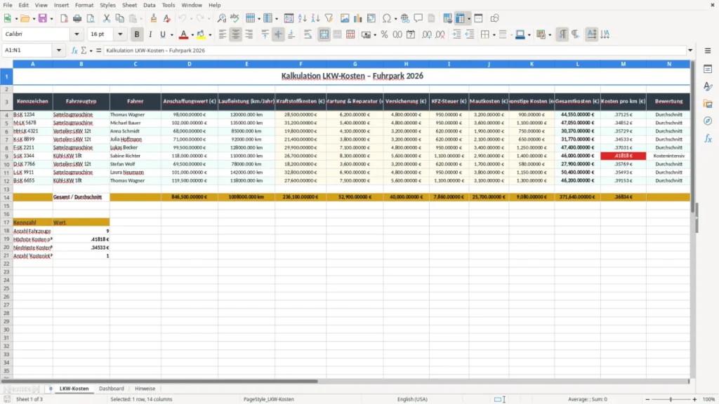Open the Format menu
The height and width of the screenshot is (404, 719).
(x=84, y=5)
